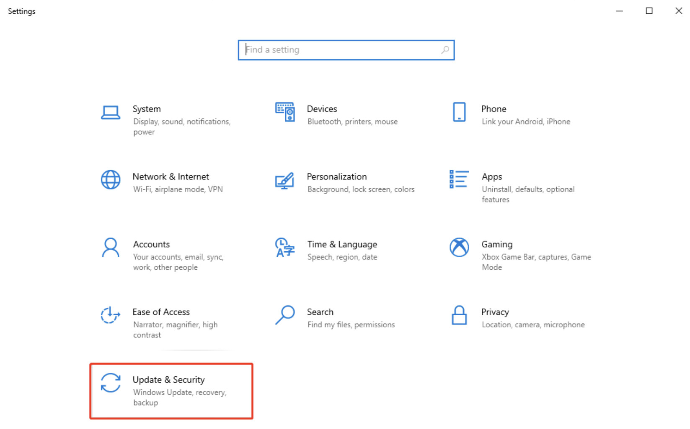This screenshot has height=429, width=690.
Task: Click the Search category magnifier icon
Action: pos(285,315)
